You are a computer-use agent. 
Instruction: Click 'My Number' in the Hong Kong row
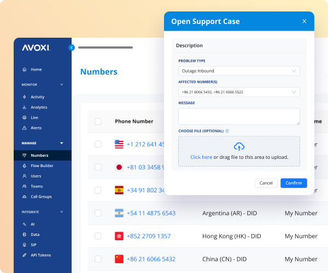point(301,236)
